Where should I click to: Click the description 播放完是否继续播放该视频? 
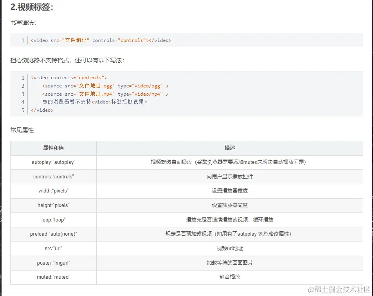coord(230,220)
